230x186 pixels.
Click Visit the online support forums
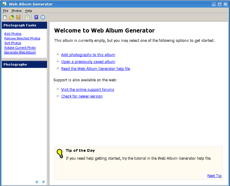(88, 89)
